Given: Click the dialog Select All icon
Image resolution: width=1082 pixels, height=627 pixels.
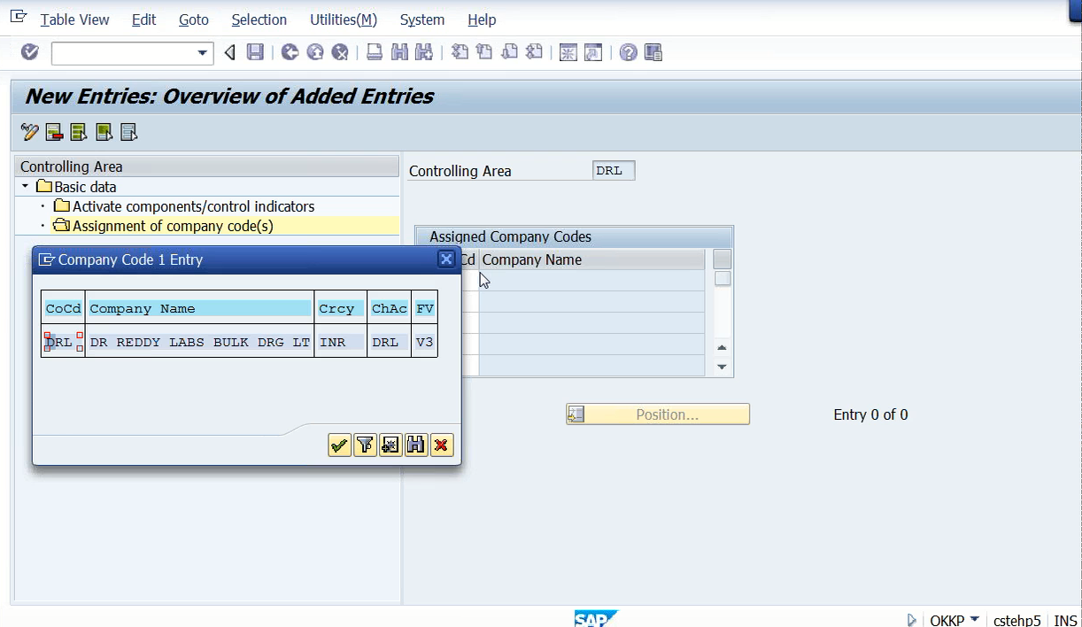Looking at the screenshot, I should pyautogui.click(x=390, y=445).
